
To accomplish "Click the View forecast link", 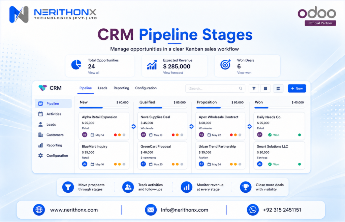I will click(173, 73).
